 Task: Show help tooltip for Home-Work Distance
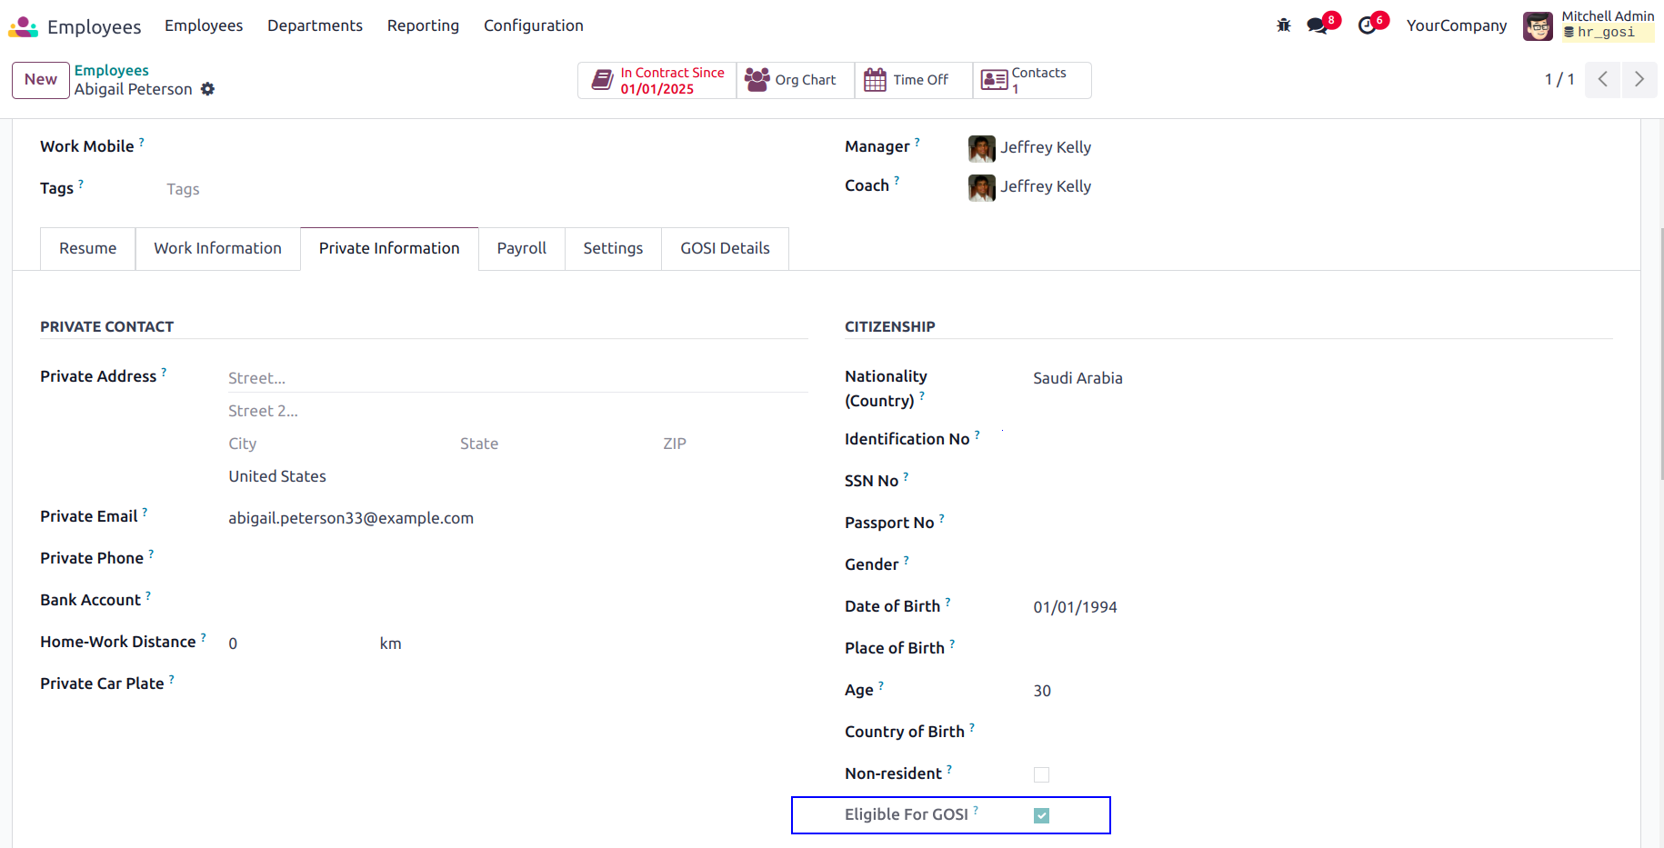point(204,637)
